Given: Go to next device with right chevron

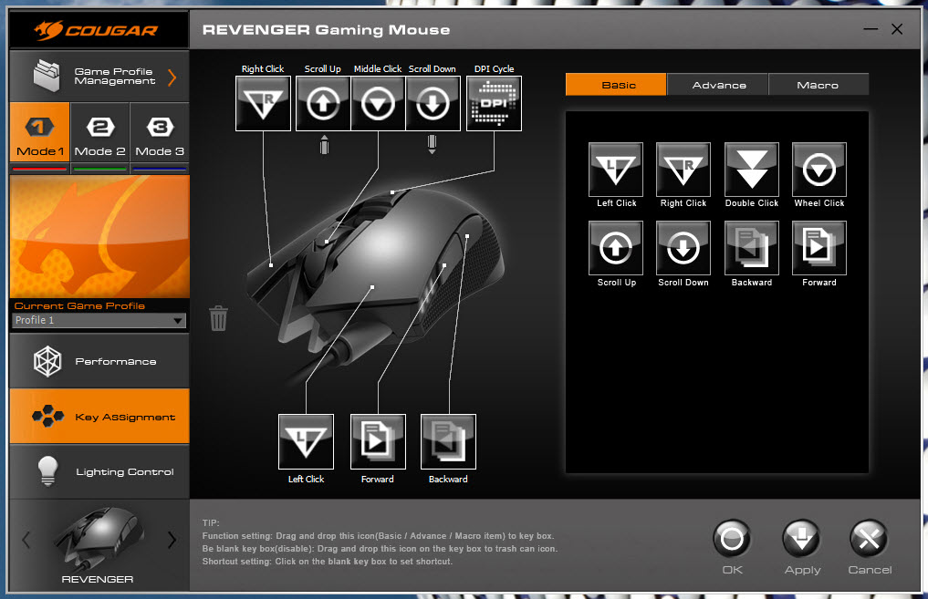Looking at the screenshot, I should click(172, 539).
